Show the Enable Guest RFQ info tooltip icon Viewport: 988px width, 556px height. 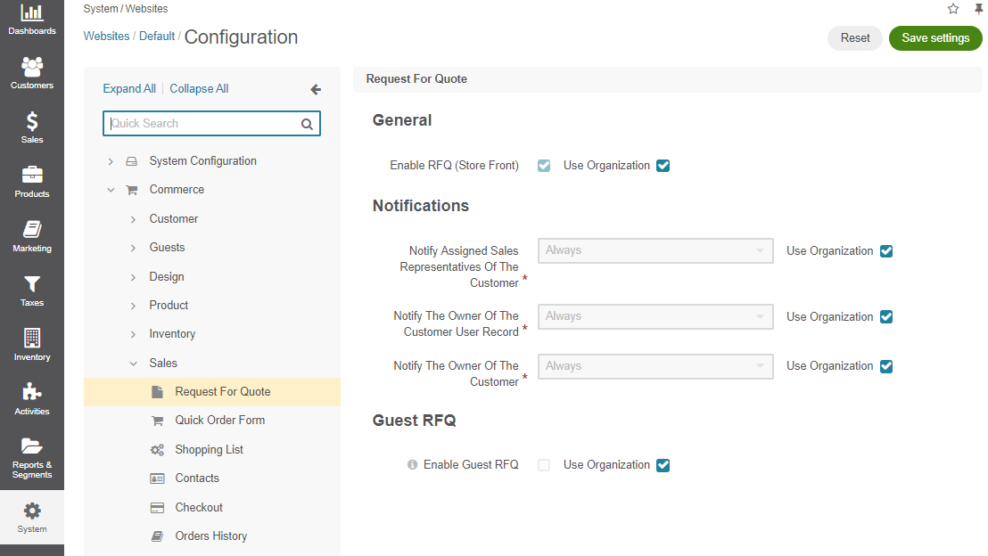click(412, 465)
